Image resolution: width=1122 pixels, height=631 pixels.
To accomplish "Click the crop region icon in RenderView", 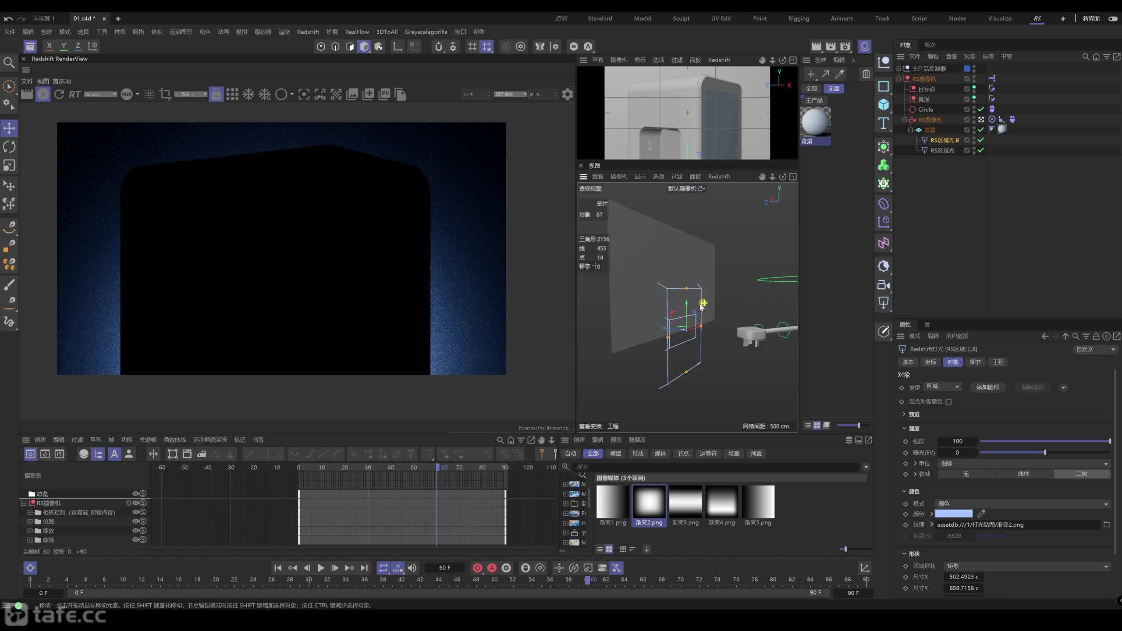I will pos(165,94).
